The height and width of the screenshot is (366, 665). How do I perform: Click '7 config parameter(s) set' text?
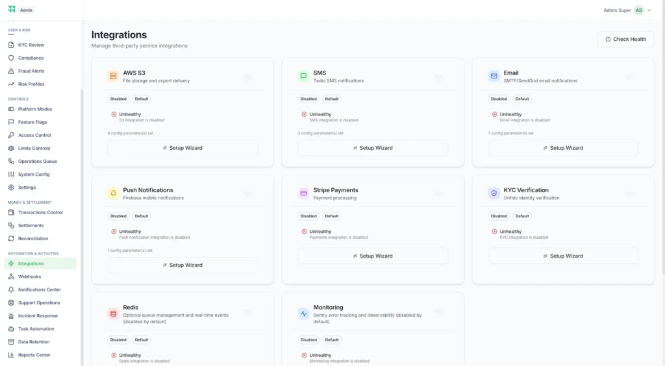click(x=510, y=134)
